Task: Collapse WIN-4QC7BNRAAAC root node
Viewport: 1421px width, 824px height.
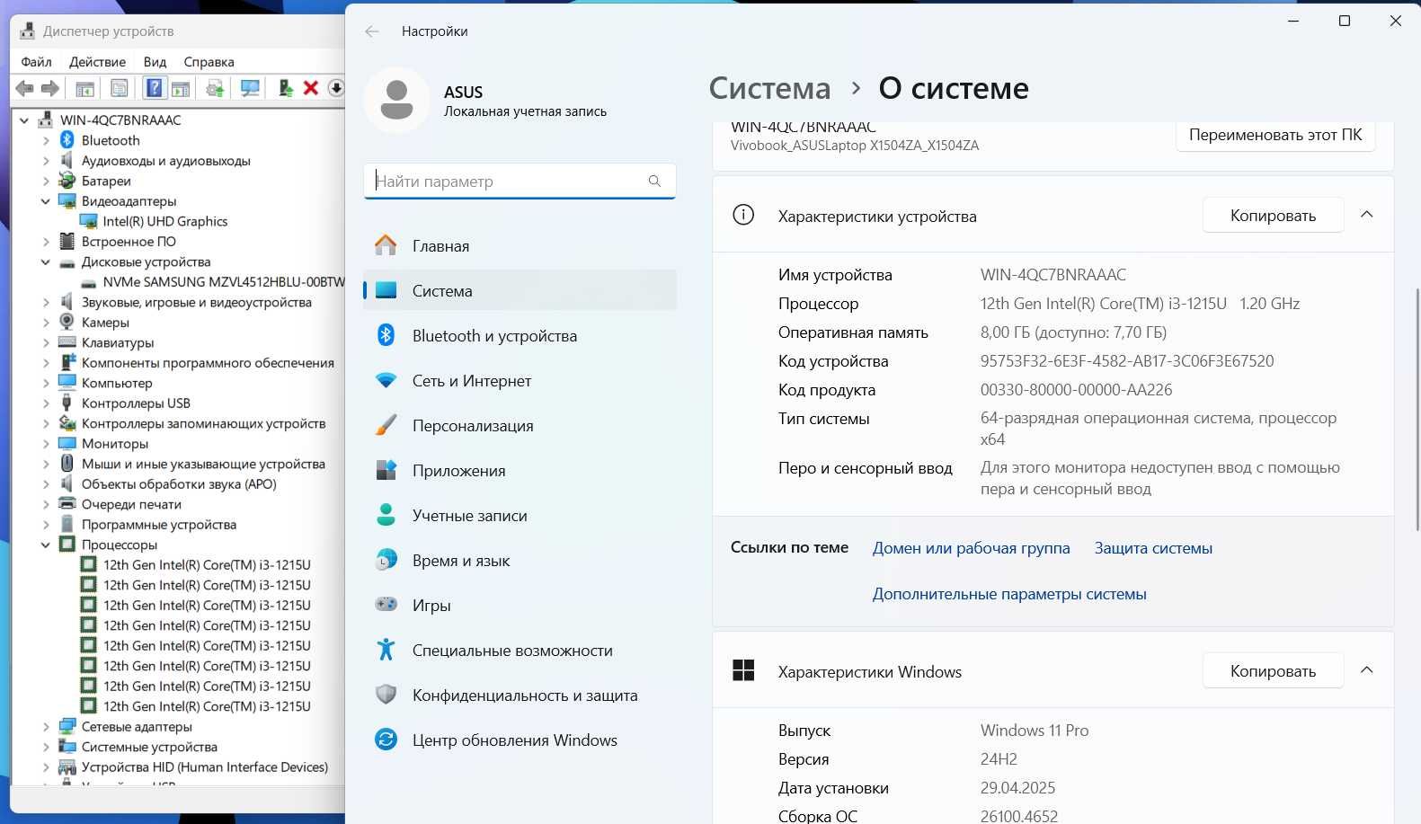Action: (24, 120)
